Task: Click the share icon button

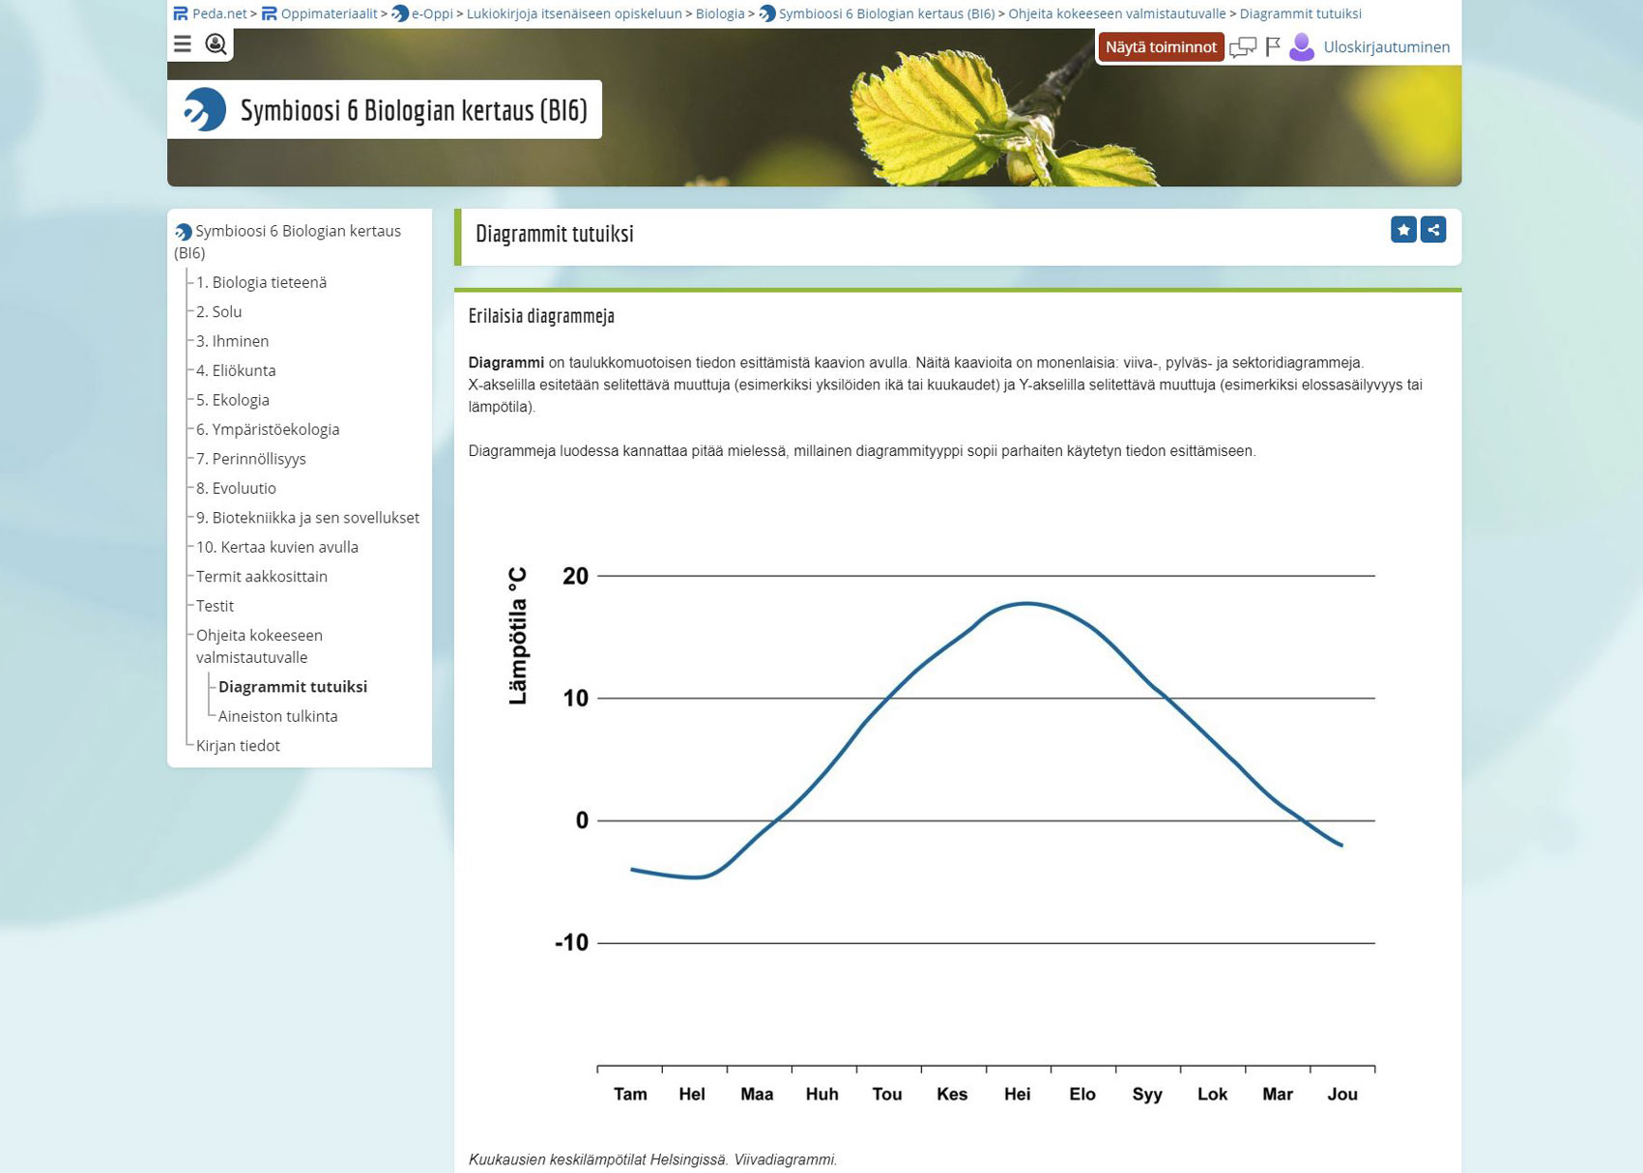Action: click(1433, 230)
